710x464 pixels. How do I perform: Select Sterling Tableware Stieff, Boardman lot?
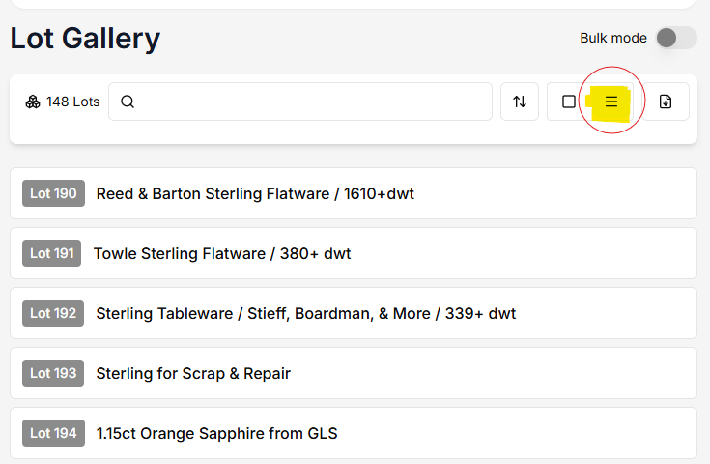[305, 313]
